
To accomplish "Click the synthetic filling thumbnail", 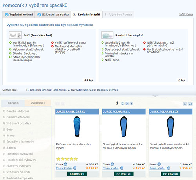I will (107, 35).
